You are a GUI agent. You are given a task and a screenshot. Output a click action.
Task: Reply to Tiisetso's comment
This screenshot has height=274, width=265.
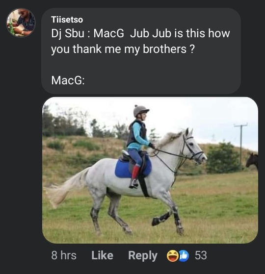(x=143, y=256)
